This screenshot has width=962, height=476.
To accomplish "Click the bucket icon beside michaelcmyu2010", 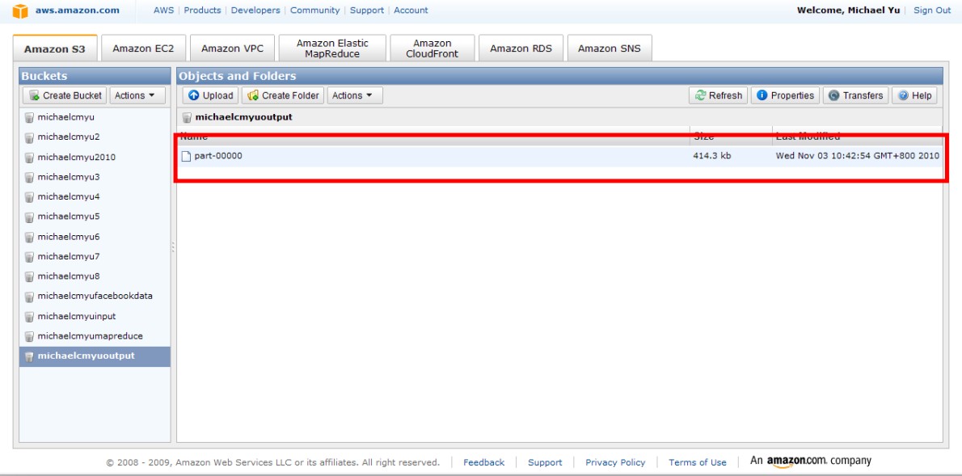I will point(29,158).
